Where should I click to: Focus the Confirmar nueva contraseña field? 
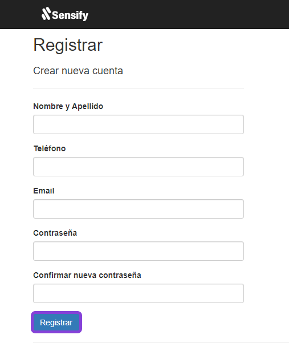pos(139,293)
